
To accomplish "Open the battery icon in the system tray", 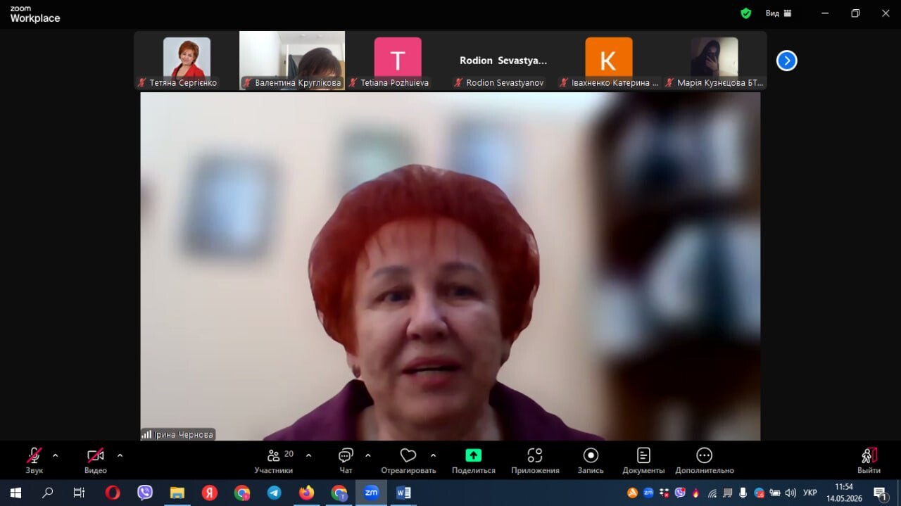I will pyautogui.click(x=775, y=493).
